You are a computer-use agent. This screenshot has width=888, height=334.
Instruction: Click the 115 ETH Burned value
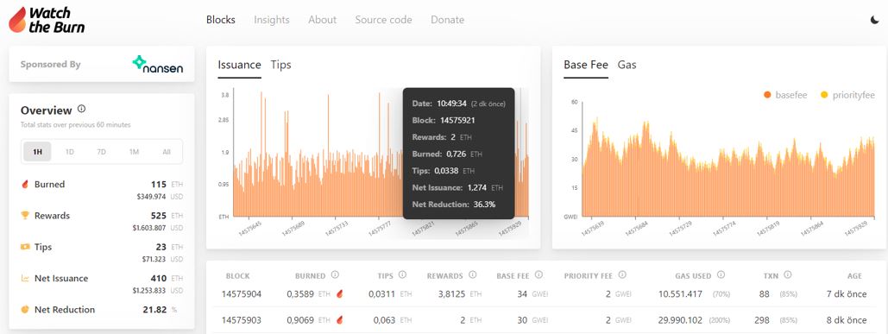167,185
